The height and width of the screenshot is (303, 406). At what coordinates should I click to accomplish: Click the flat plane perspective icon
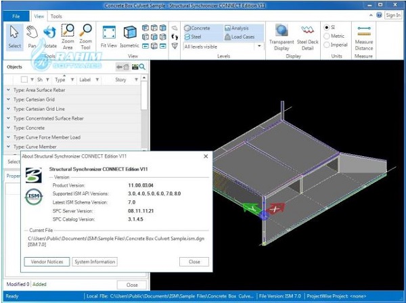175,28
